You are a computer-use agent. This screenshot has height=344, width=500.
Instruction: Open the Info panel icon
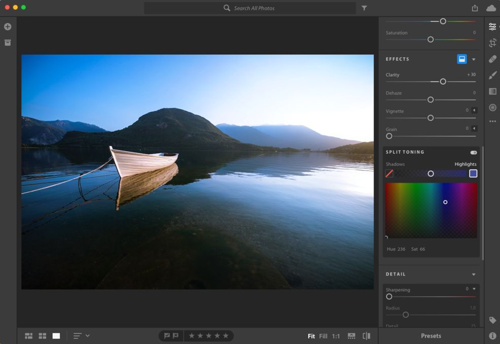[492, 336]
